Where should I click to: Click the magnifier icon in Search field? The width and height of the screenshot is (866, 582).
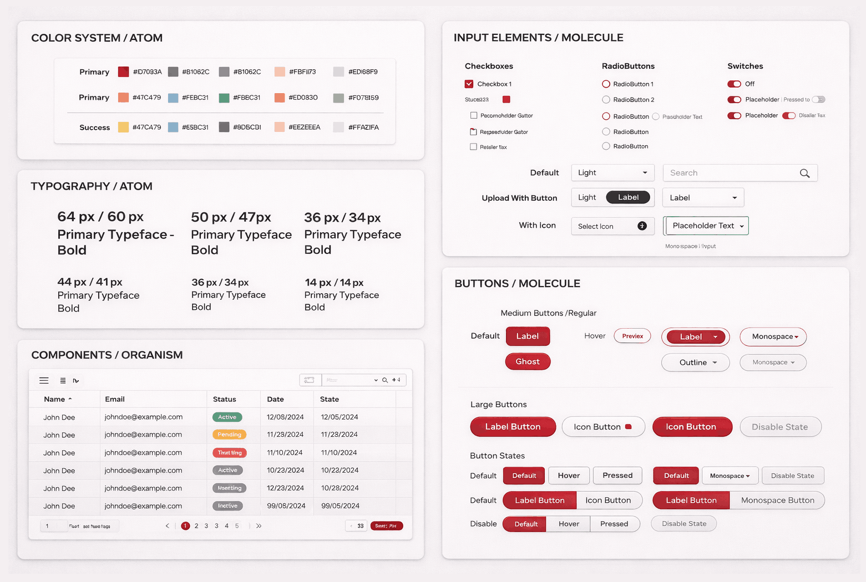point(804,173)
